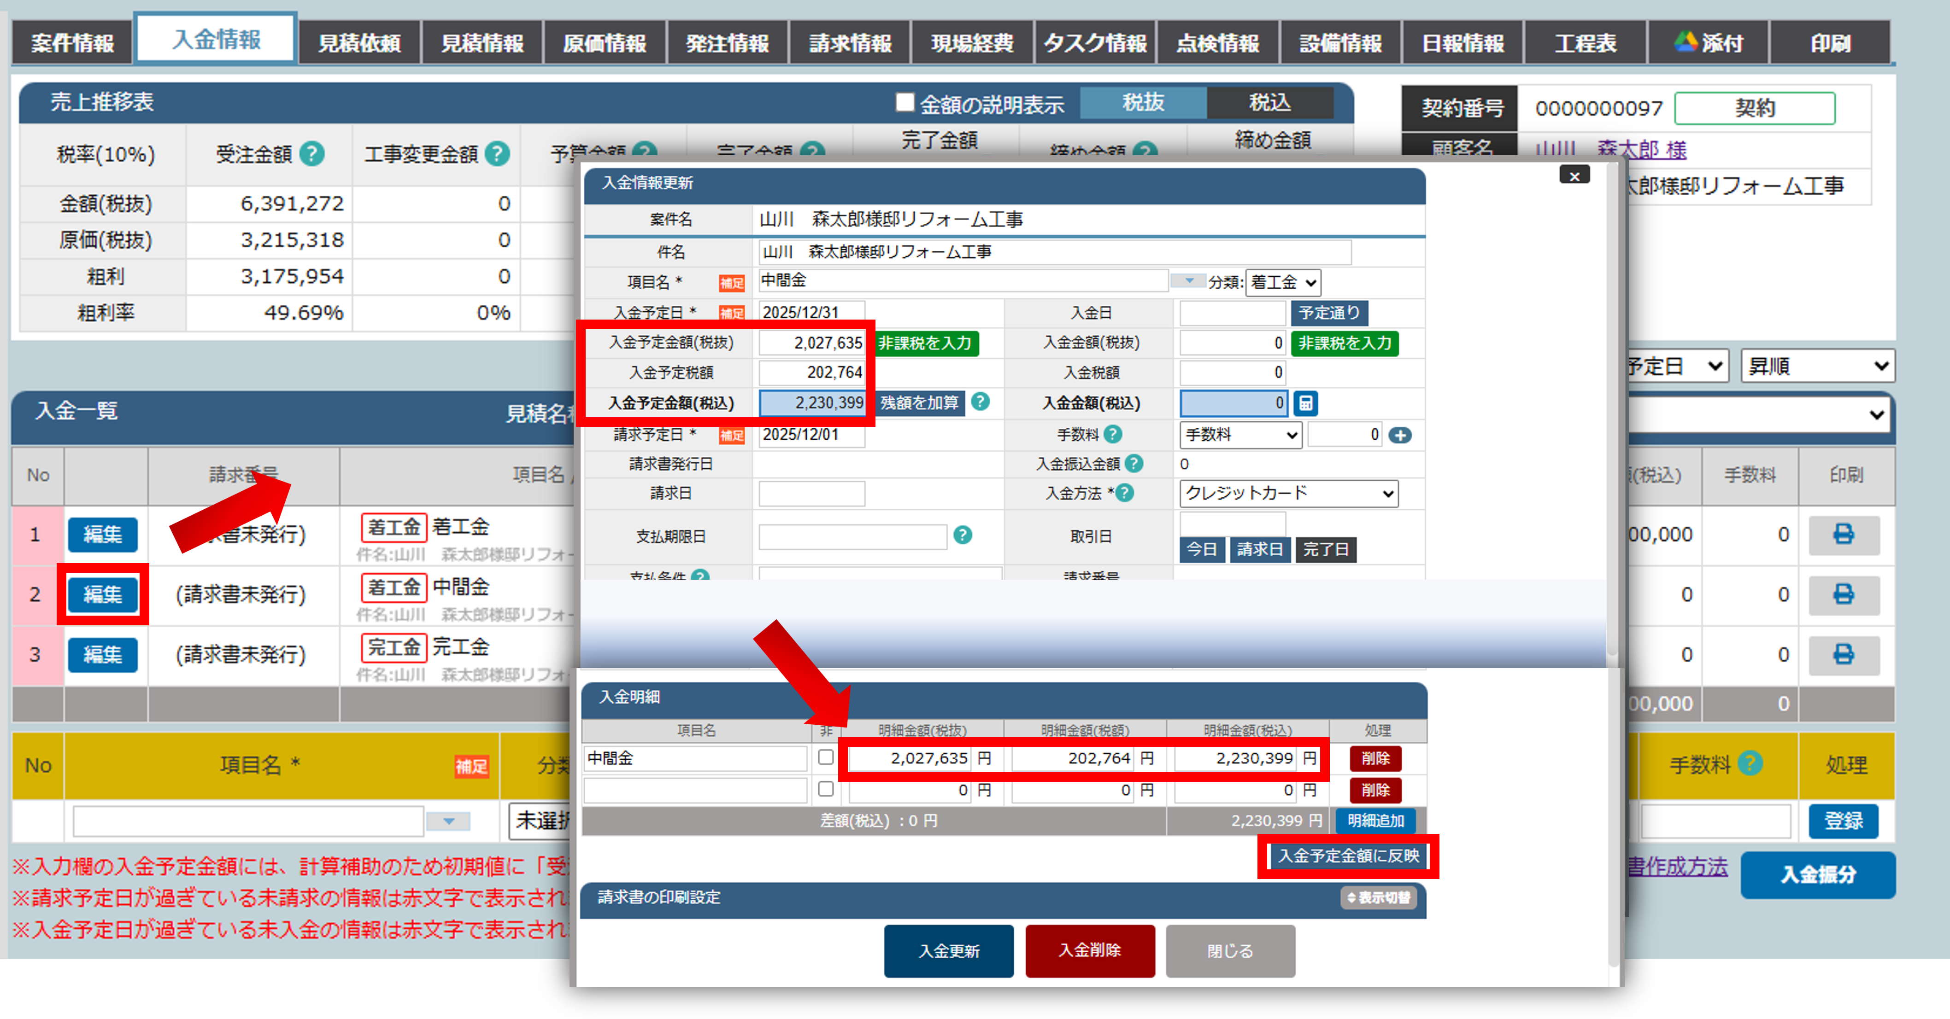Select 税込 toggle in 売上推移表 header
Image resolution: width=1950 pixels, height=1019 pixels.
[x=1269, y=102]
